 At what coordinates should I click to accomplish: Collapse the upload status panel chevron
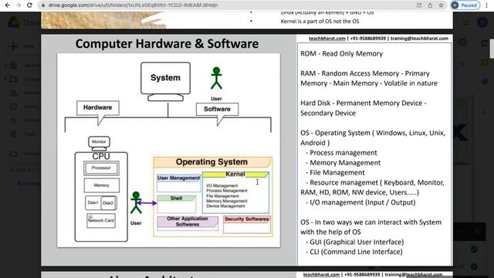461,232
